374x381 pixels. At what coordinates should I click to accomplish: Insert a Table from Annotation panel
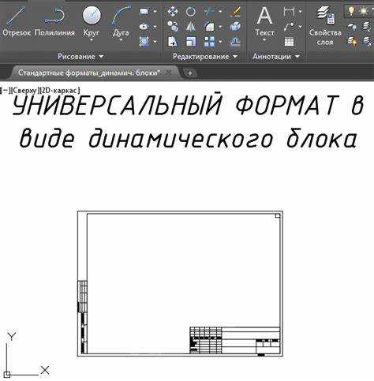[x=289, y=42]
